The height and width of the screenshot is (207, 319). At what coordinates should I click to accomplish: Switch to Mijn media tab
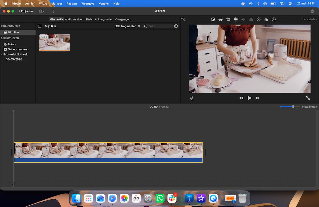pyautogui.click(x=56, y=19)
